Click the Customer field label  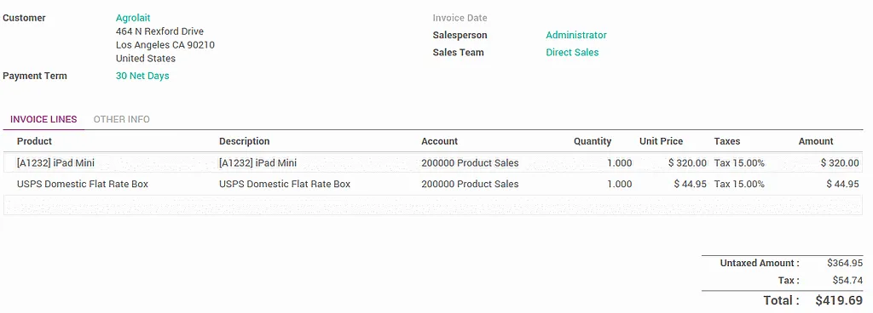pos(24,18)
